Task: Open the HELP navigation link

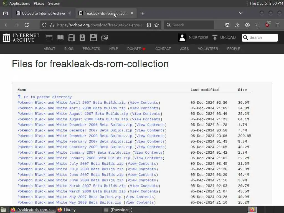Action: pos(113,49)
